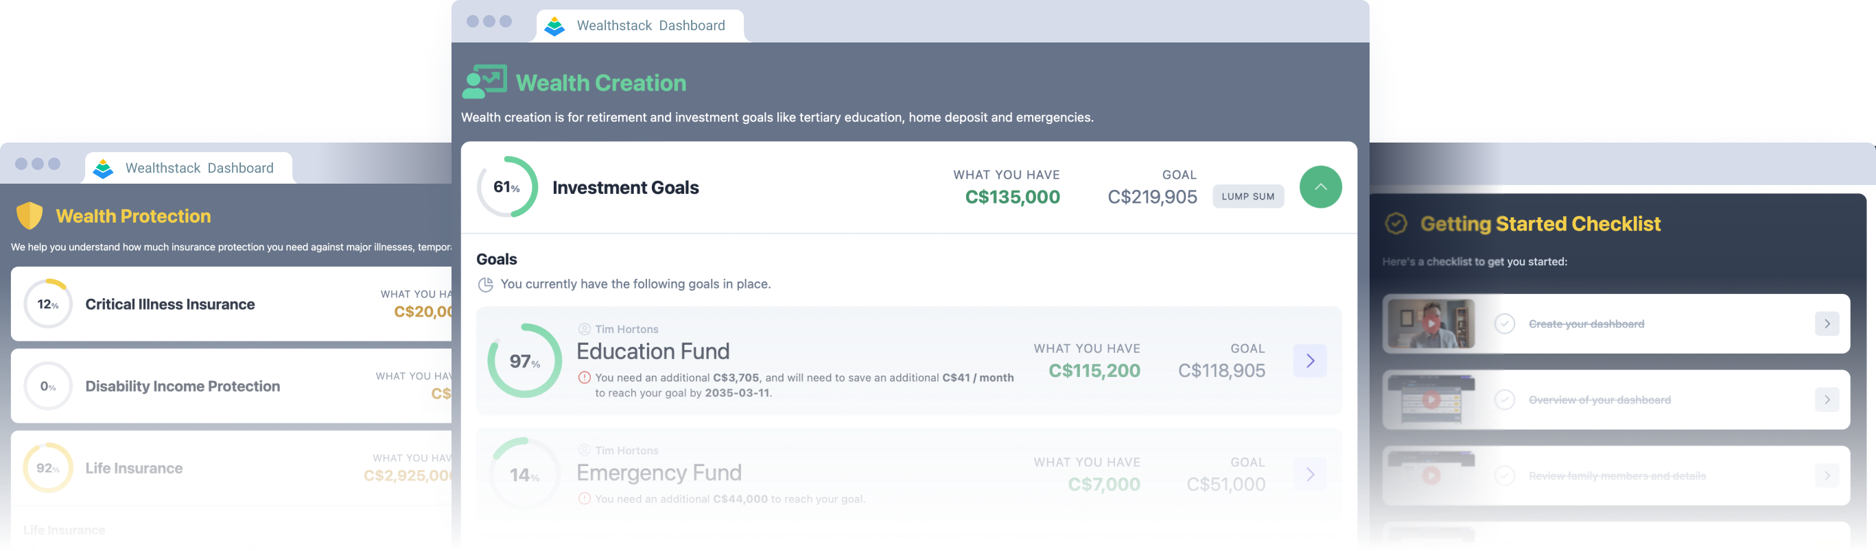Click the LUMP SUM button
Screen dimensions: 1876x551
[1247, 196]
